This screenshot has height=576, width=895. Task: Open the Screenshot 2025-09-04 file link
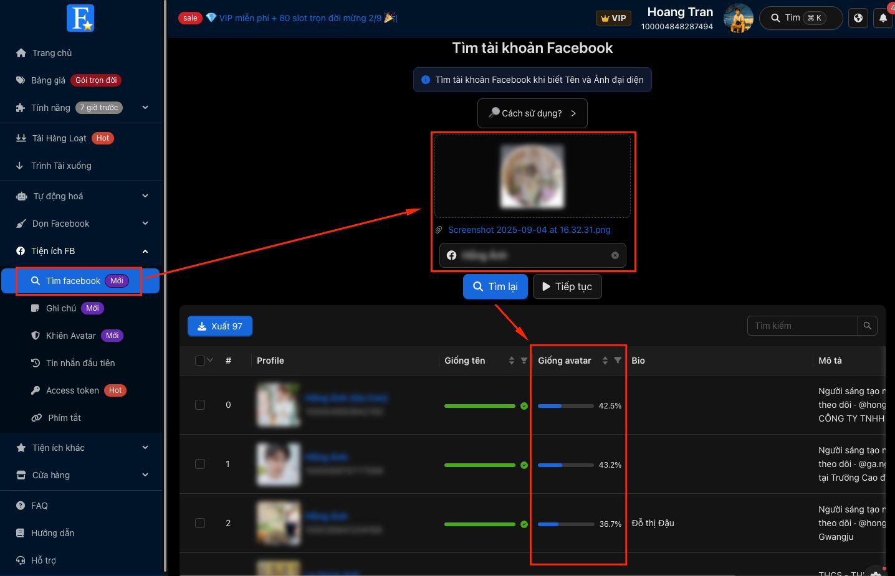pos(529,230)
